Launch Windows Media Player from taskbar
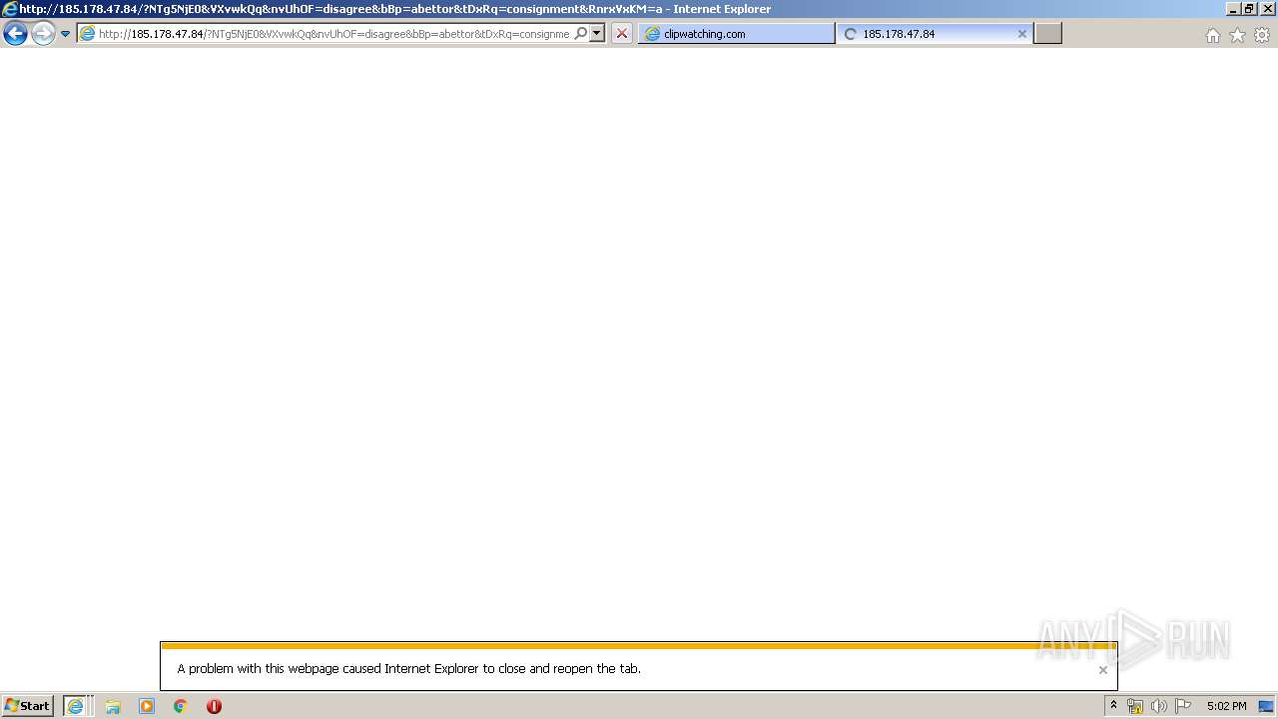Screen dimensions: 1278x719 click(x=147, y=706)
